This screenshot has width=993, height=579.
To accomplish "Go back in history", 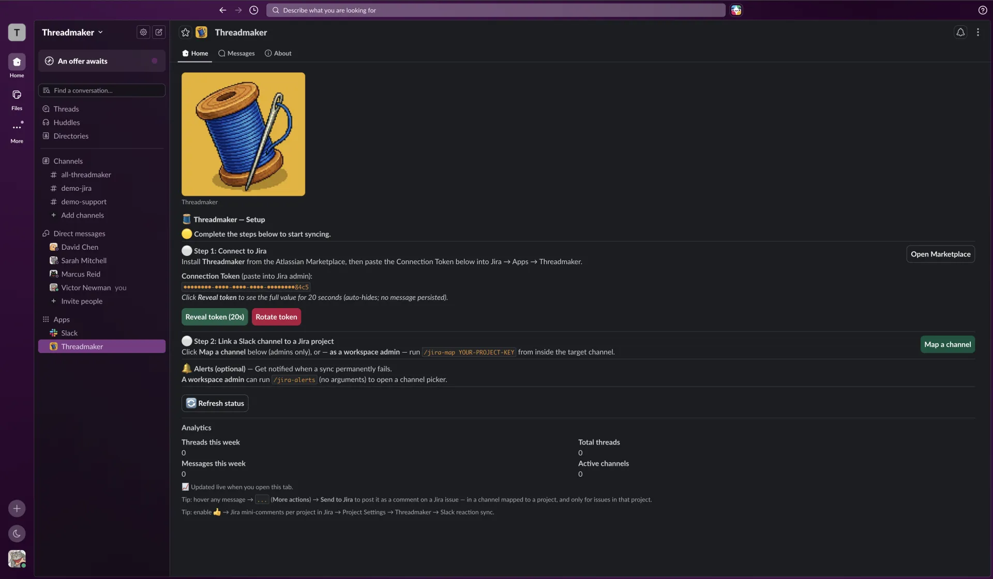I will coord(222,10).
